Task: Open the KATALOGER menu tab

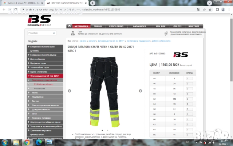Action: [139, 26]
